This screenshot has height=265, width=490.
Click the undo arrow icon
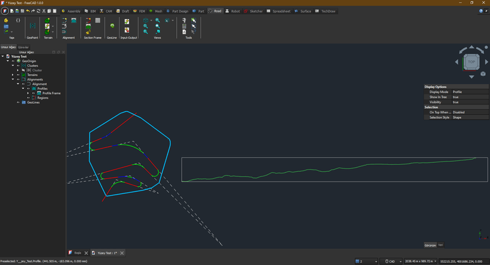(x=27, y=11)
